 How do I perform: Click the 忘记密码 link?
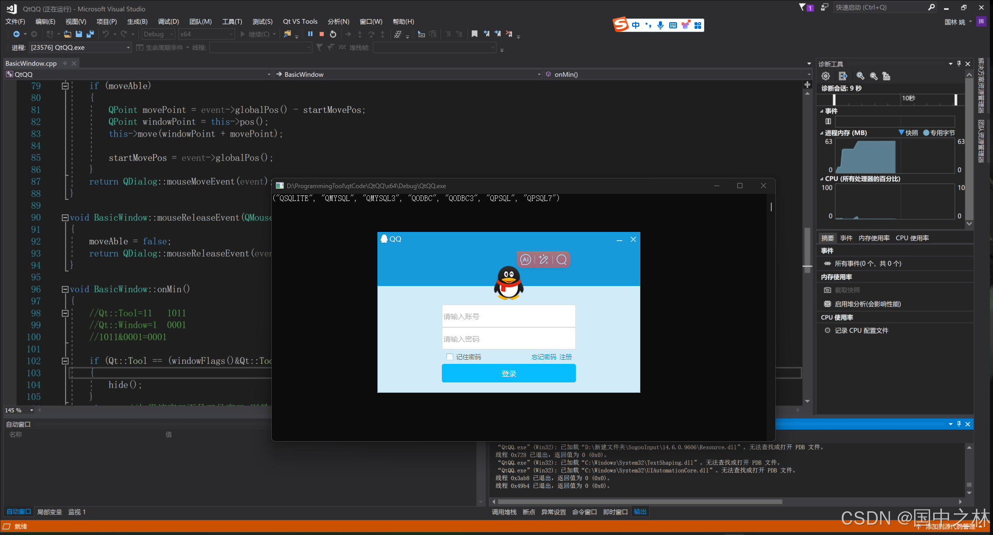[x=544, y=357]
